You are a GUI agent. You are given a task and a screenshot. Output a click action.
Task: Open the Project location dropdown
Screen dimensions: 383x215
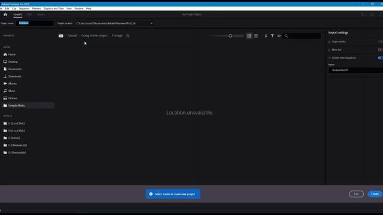click(114, 23)
